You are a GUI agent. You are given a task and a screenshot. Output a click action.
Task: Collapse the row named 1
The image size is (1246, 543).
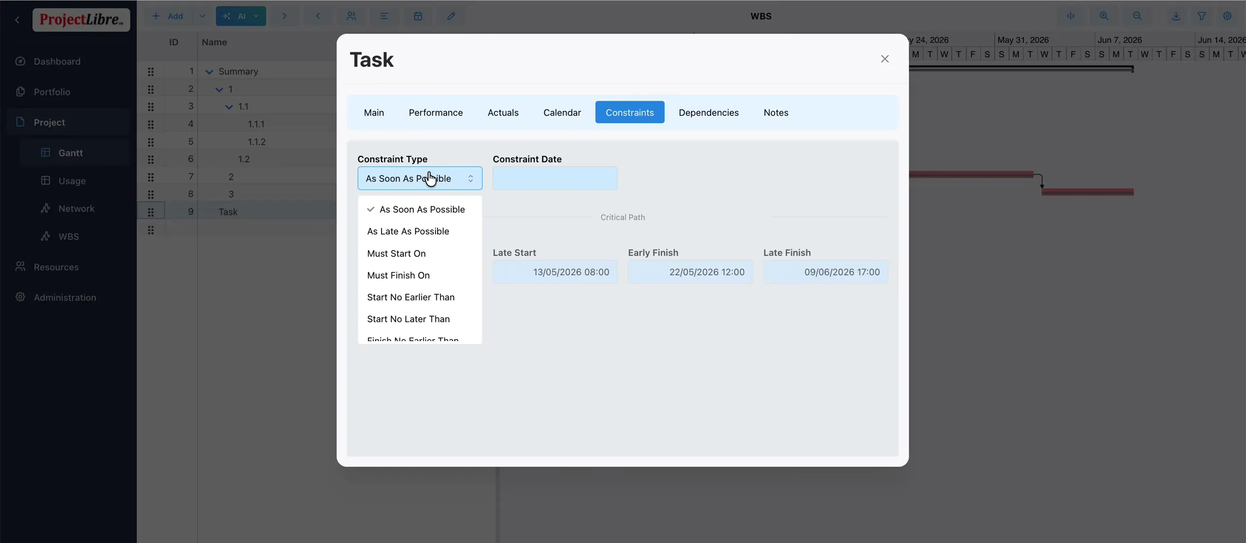point(219,89)
